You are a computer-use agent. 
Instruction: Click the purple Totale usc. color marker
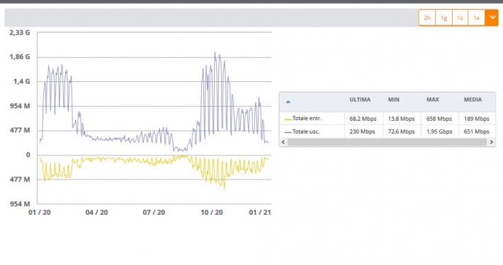point(288,132)
